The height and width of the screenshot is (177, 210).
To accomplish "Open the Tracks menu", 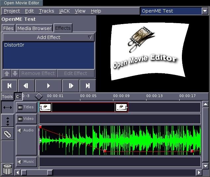I will coord(47,11).
